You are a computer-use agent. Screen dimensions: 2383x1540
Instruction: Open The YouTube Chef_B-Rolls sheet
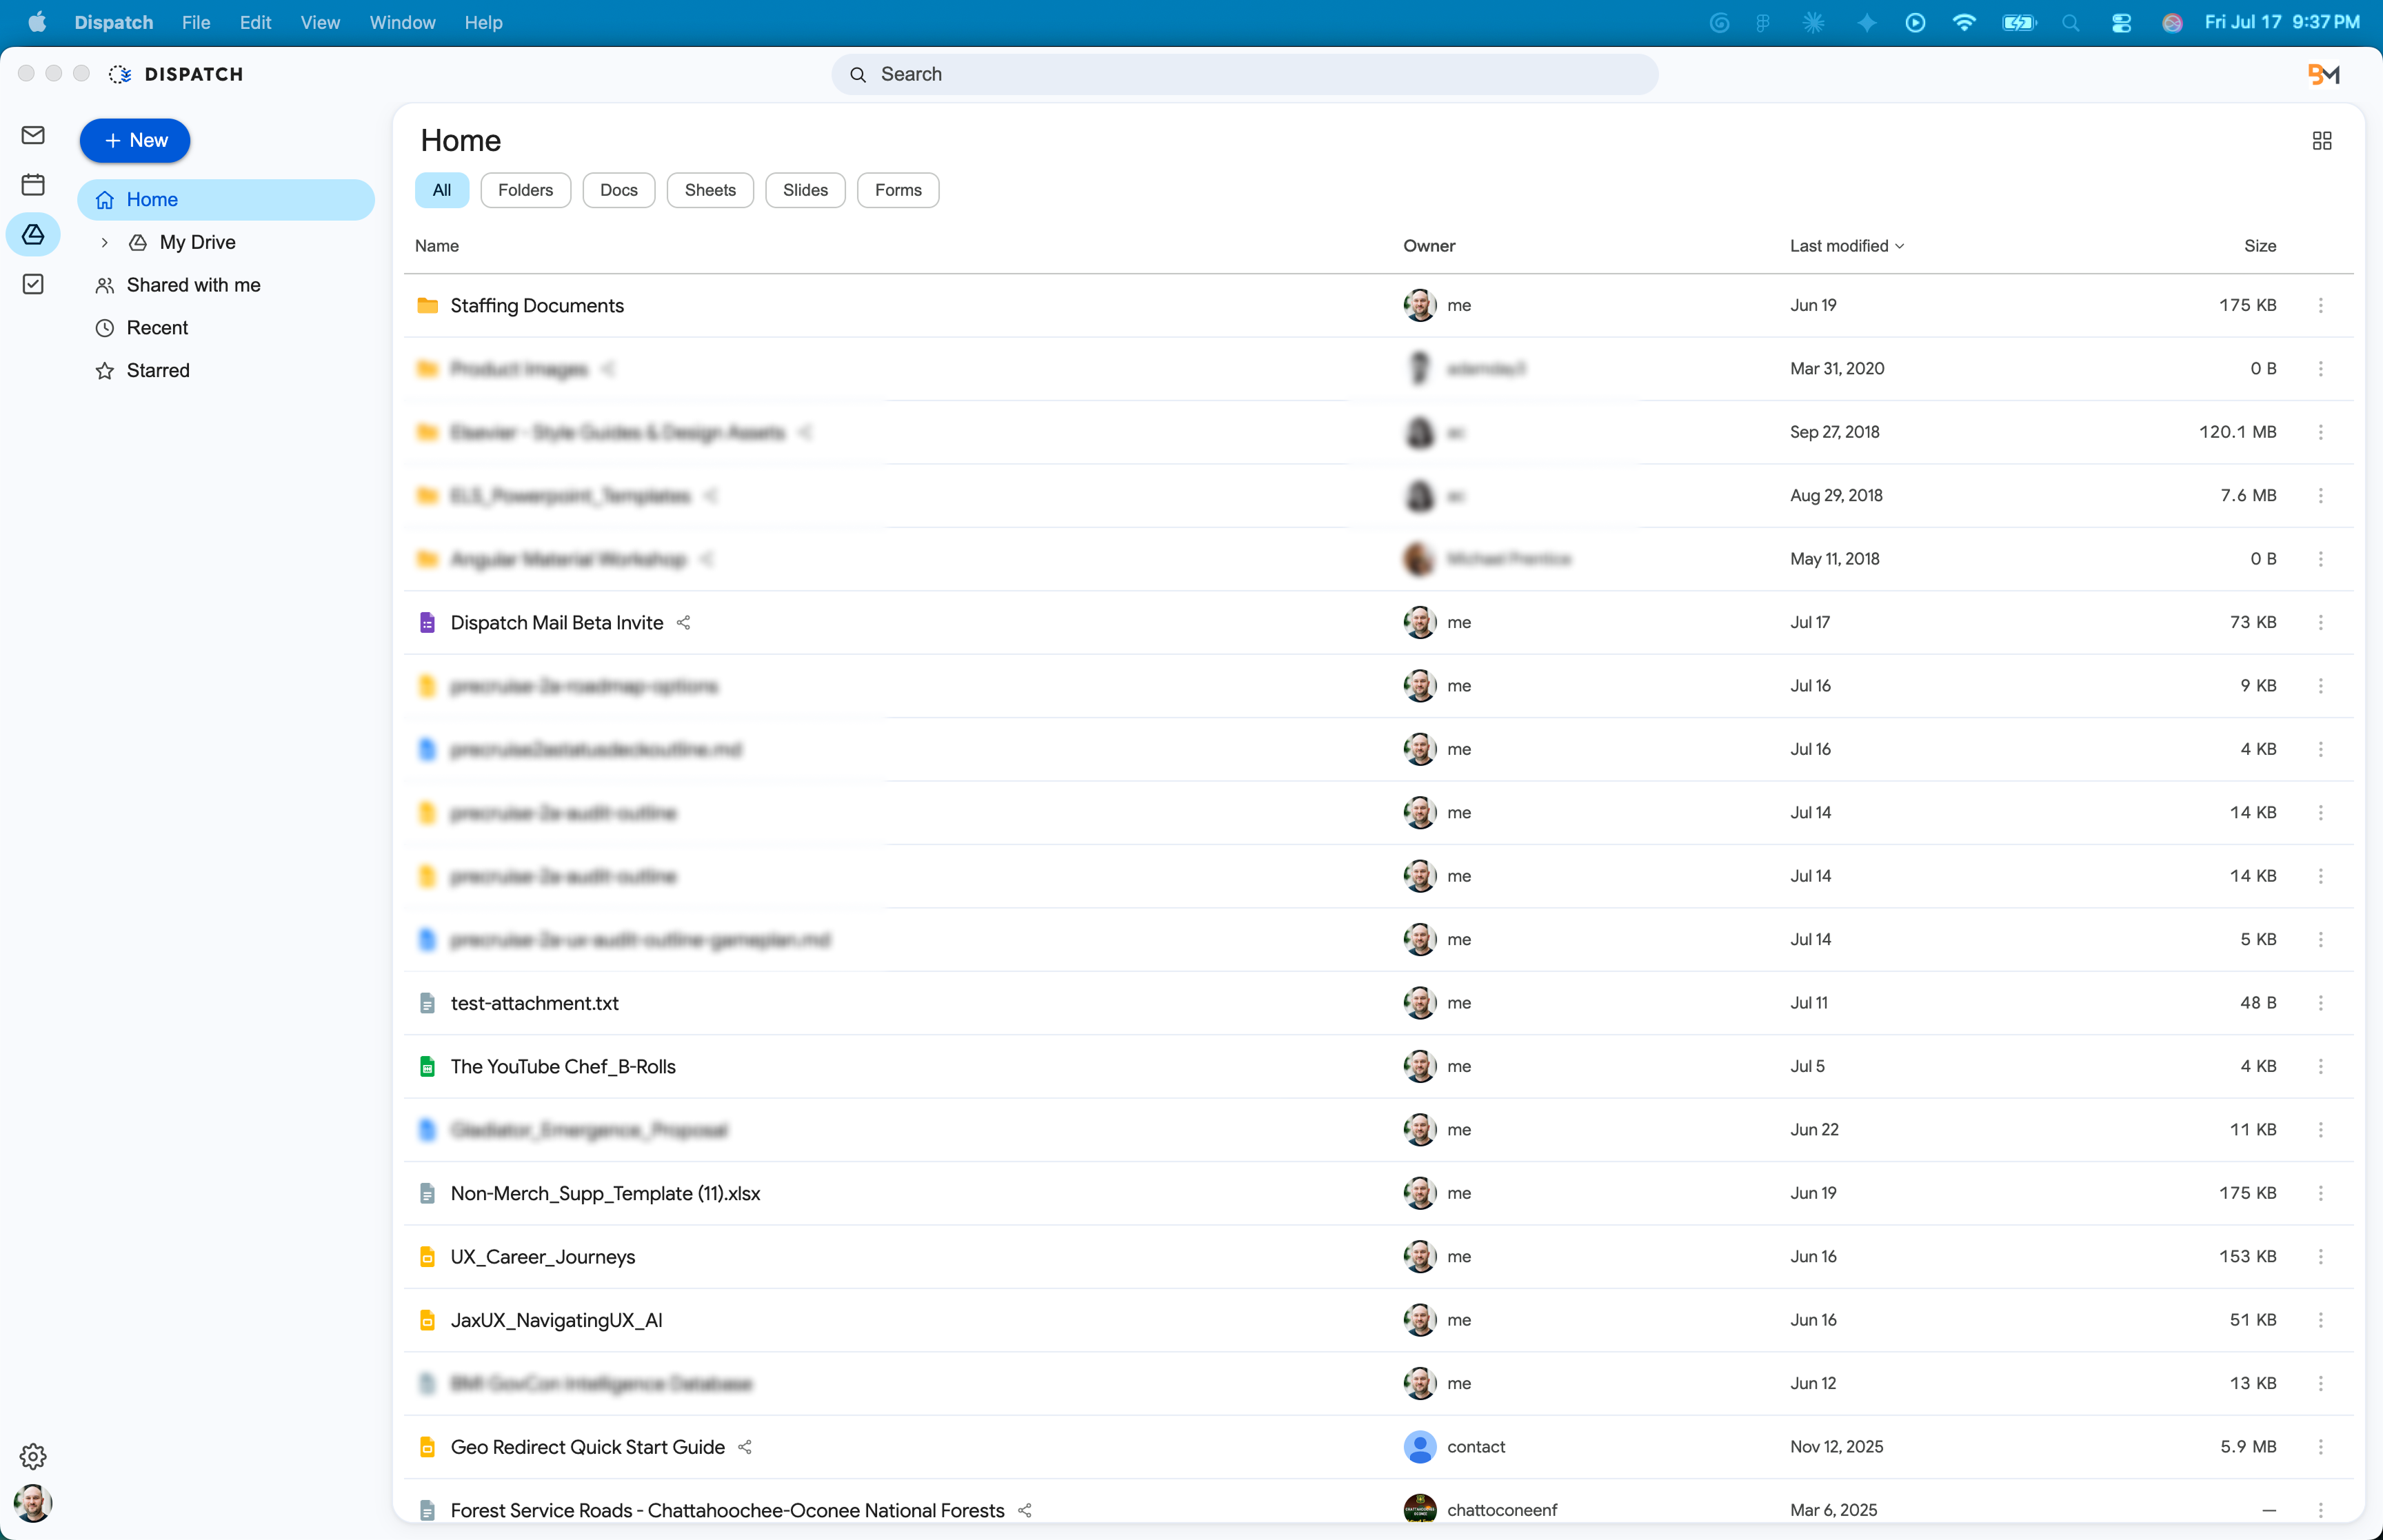563,1066
